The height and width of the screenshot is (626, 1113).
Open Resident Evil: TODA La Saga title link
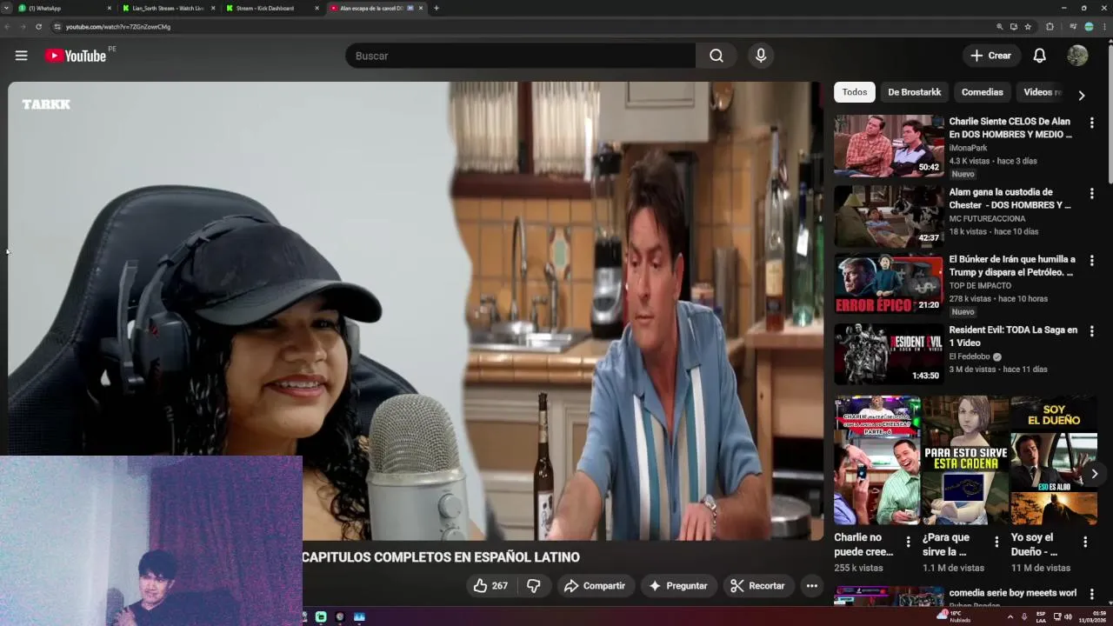pos(1013,336)
